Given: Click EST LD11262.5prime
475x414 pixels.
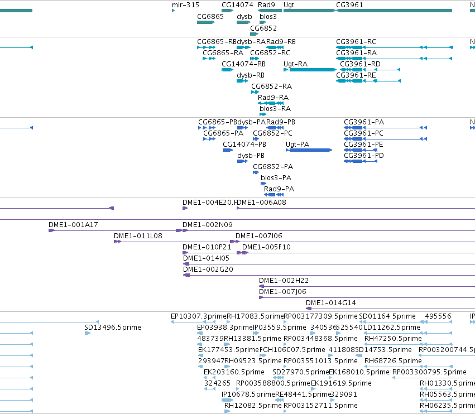Looking at the screenshot, I should pyautogui.click(x=392, y=328).
